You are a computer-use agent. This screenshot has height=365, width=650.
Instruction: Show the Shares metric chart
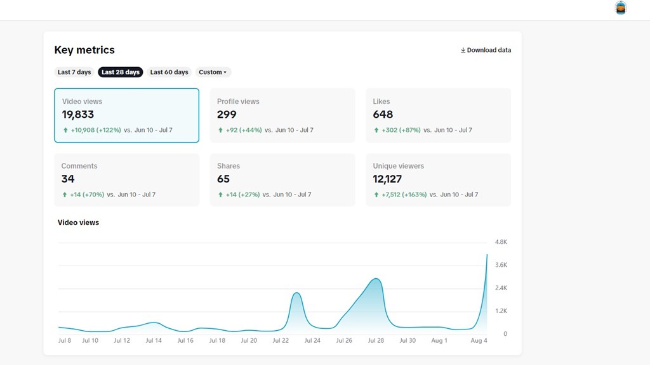point(282,180)
